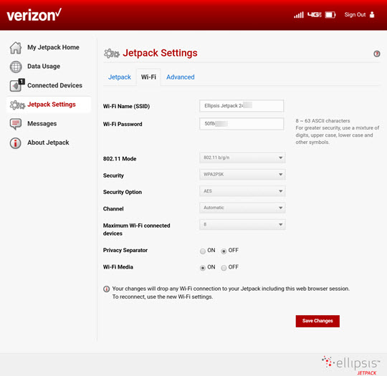
Task: Switch to the Jetpack tab
Action: (x=120, y=77)
